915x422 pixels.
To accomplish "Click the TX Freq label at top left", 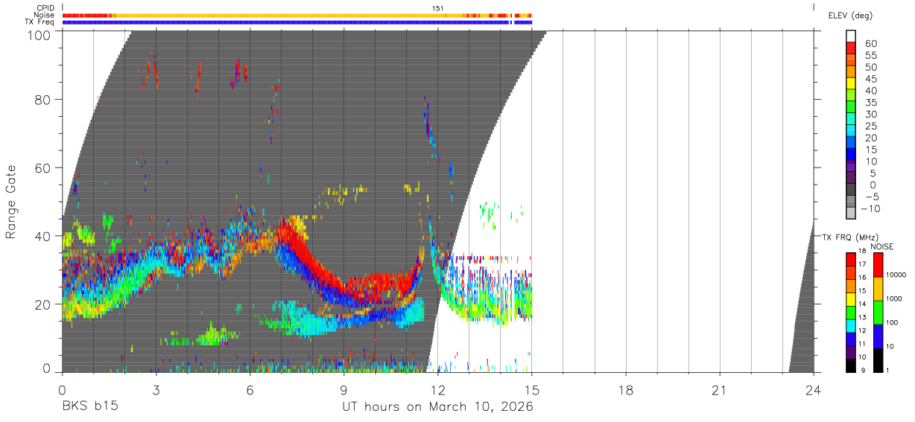I will [x=39, y=22].
